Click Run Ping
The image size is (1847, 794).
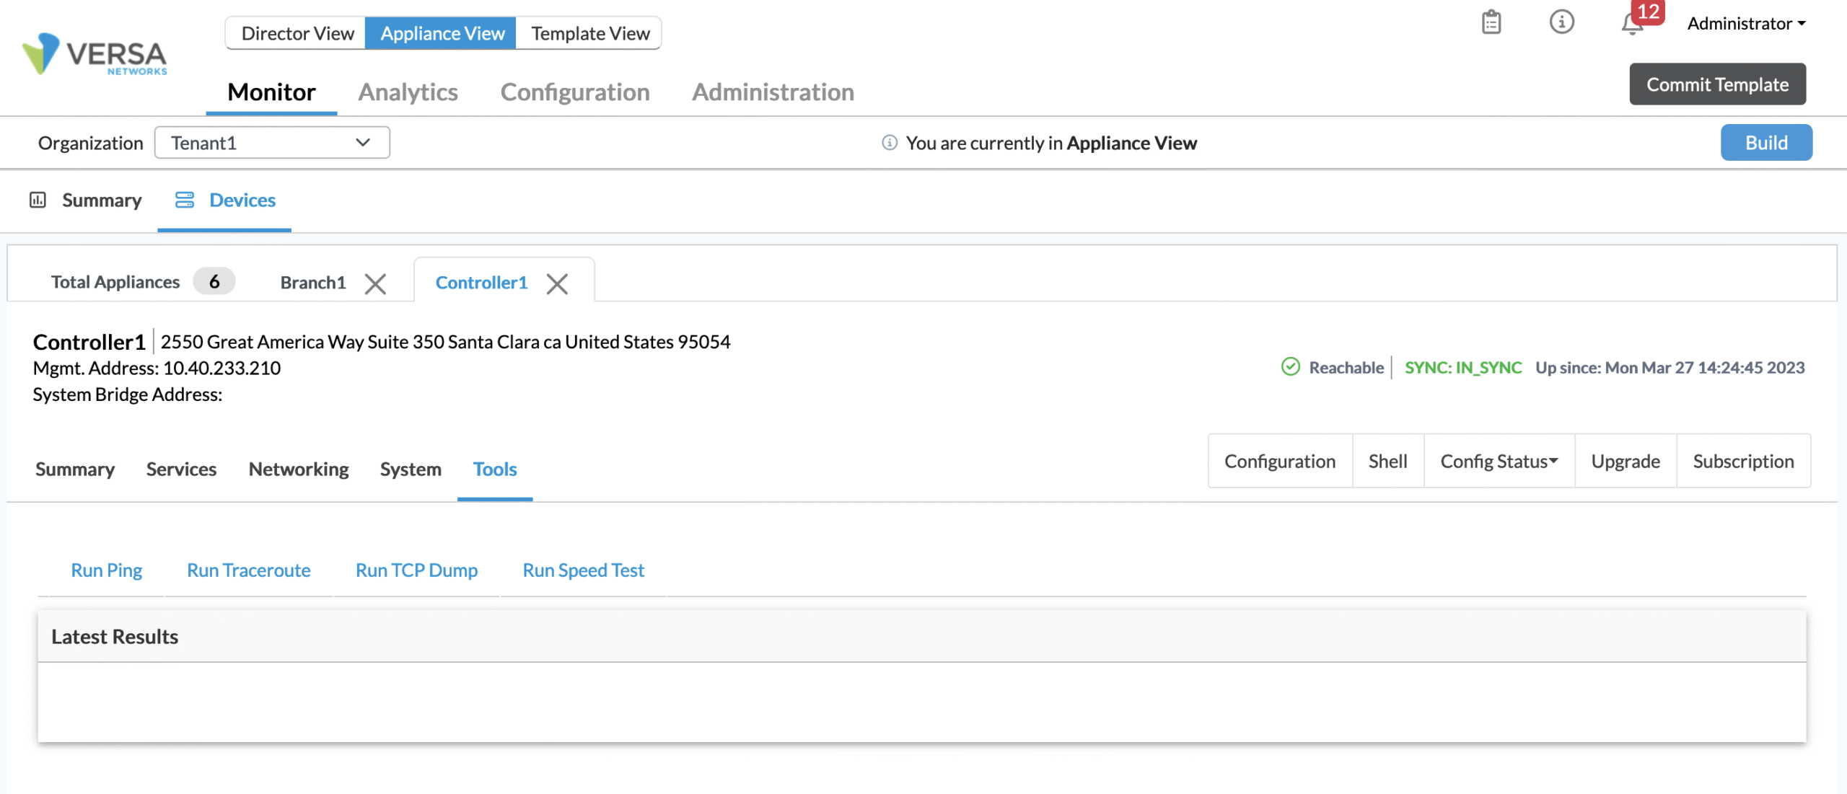point(106,570)
